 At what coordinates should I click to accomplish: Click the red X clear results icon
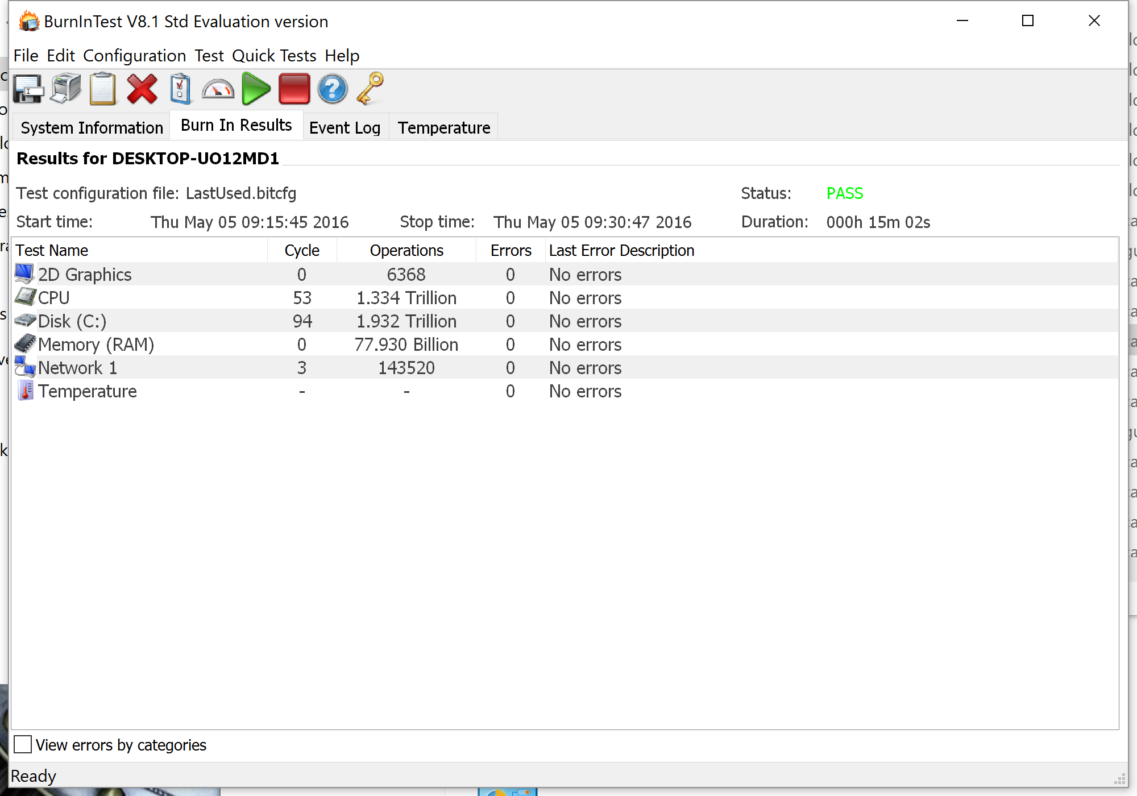point(142,89)
